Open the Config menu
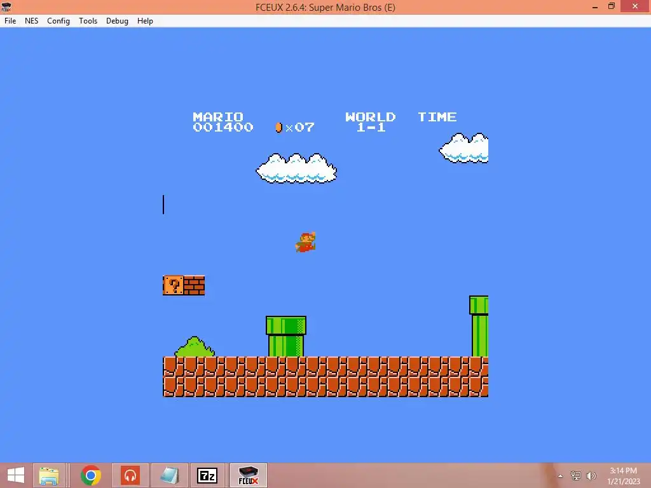Viewport: 651px width, 488px height. point(58,21)
